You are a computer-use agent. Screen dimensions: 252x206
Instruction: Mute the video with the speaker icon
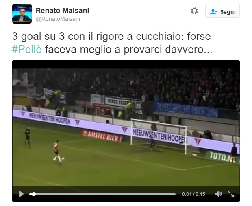click(218, 194)
